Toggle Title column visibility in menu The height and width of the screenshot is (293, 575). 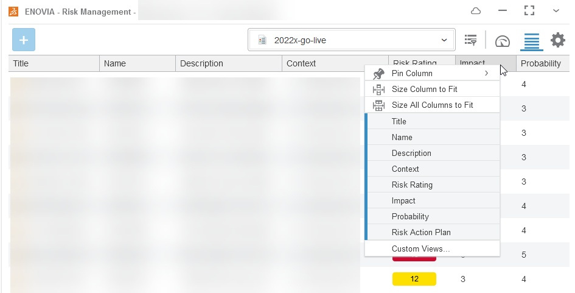click(x=433, y=121)
